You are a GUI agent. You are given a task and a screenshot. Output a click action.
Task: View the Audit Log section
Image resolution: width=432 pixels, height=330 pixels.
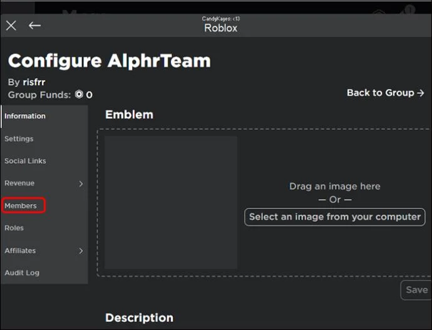(x=44, y=273)
